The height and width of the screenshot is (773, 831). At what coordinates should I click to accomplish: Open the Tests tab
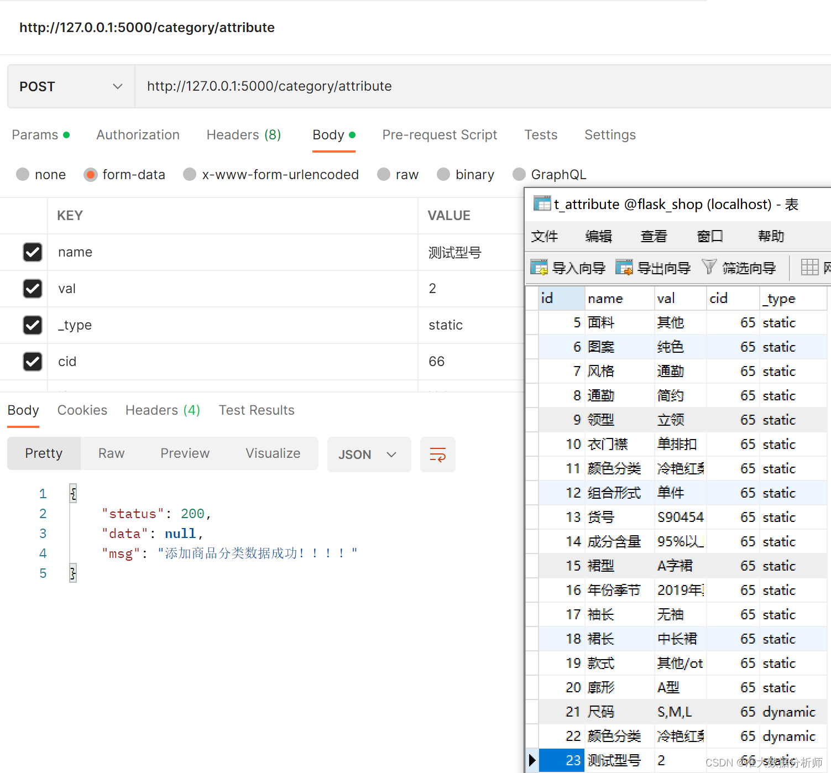[x=541, y=135]
